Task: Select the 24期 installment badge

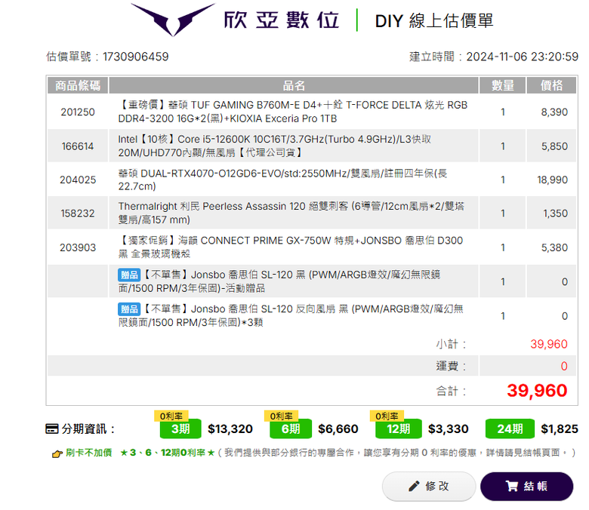Action: pyautogui.click(x=510, y=429)
